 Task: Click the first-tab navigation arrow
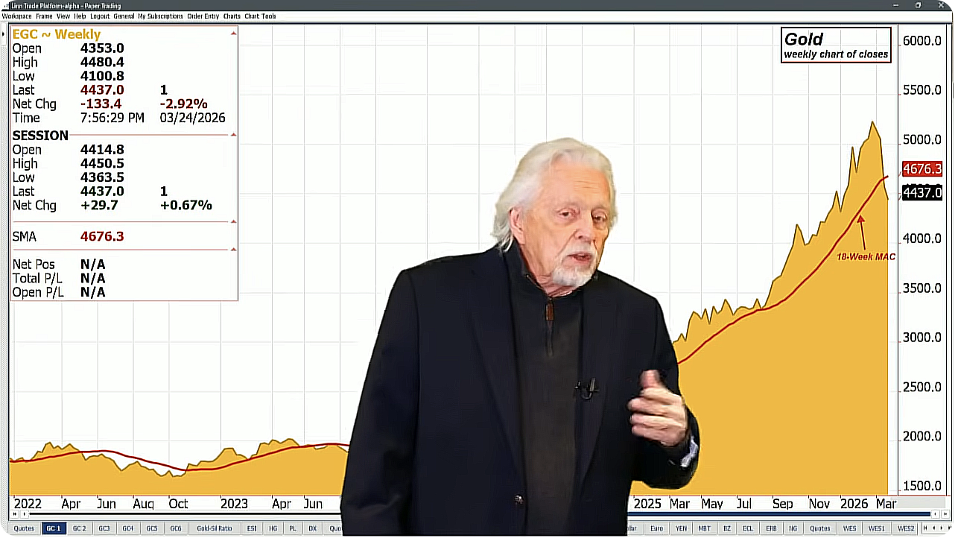click(x=924, y=528)
